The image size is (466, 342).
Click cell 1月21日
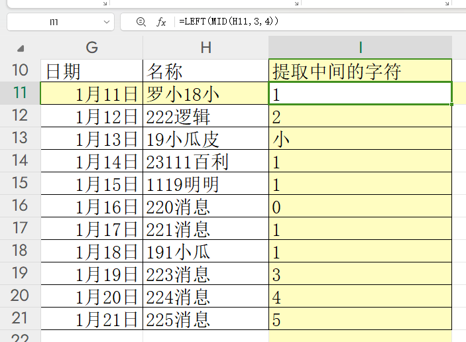92,319
